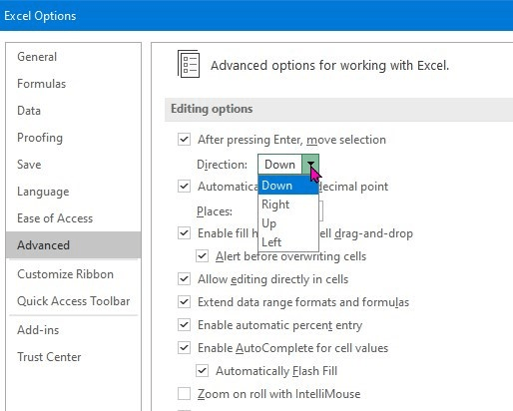The image size is (513, 411).
Task: Pick Left from the Direction dropdown
Action: (x=288, y=241)
